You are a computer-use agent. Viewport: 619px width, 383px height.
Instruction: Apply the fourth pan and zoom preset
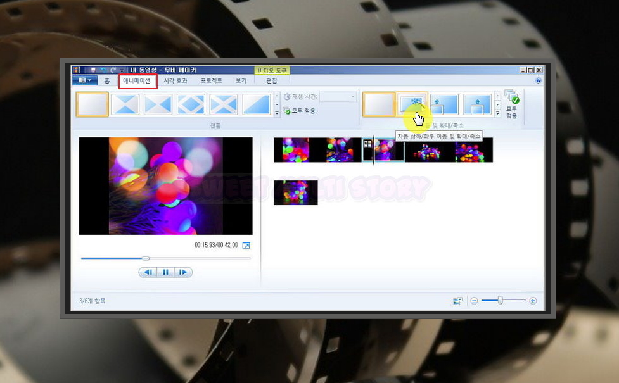click(x=477, y=104)
